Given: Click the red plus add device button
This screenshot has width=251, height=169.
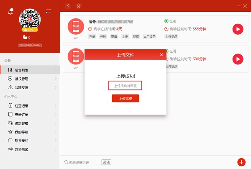Looking at the screenshot, I should click(x=241, y=162).
